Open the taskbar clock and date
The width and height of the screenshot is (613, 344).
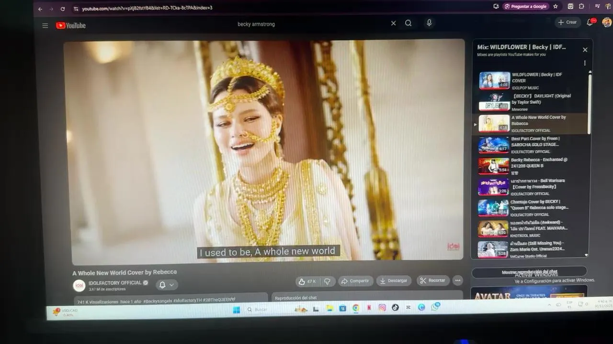click(604, 303)
